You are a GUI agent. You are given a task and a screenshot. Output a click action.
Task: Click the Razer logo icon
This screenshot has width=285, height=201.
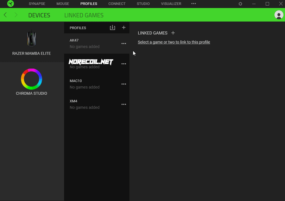click(11, 4)
